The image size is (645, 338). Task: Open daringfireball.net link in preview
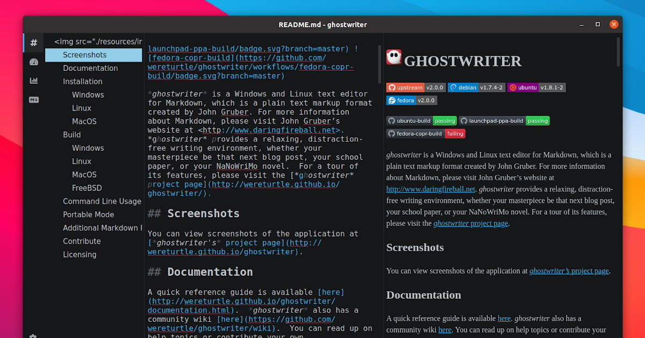pyautogui.click(x=431, y=189)
